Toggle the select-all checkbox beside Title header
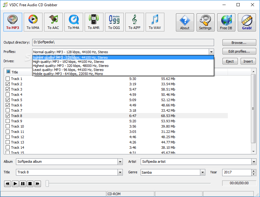Image resolution: width=260 pixels, height=197 pixels. click(x=8, y=72)
